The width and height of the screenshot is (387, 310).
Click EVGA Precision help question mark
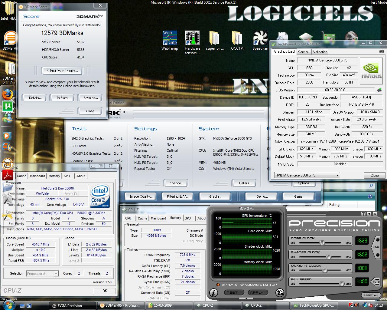[x=363, y=214]
